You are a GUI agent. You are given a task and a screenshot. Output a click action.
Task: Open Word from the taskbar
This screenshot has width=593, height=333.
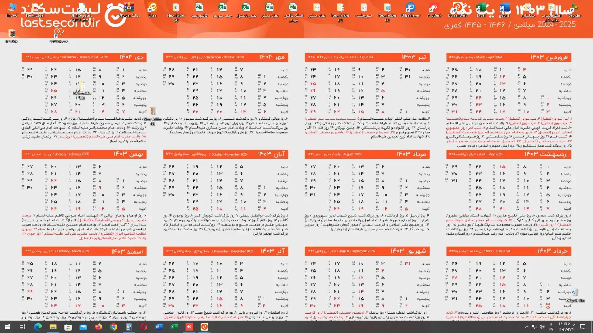(x=159, y=327)
